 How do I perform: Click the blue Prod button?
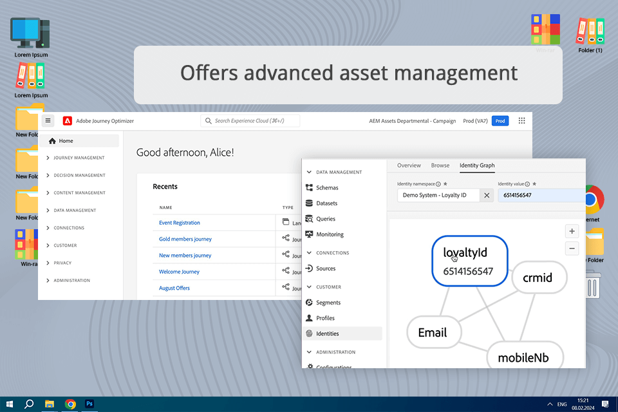[500, 121]
